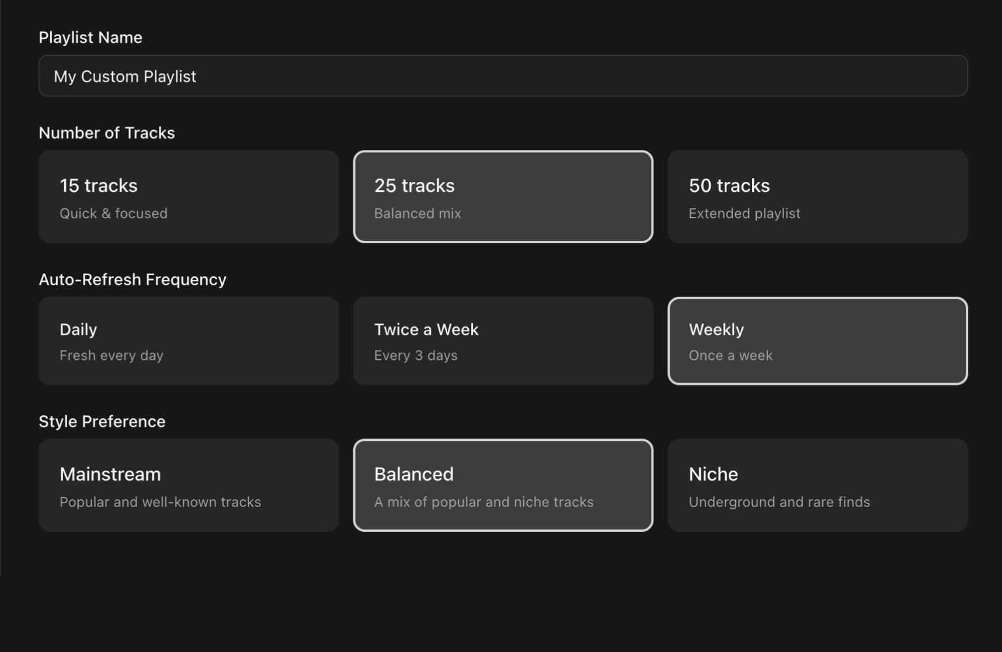Click the Auto-Refresh Frequency heading

click(133, 279)
